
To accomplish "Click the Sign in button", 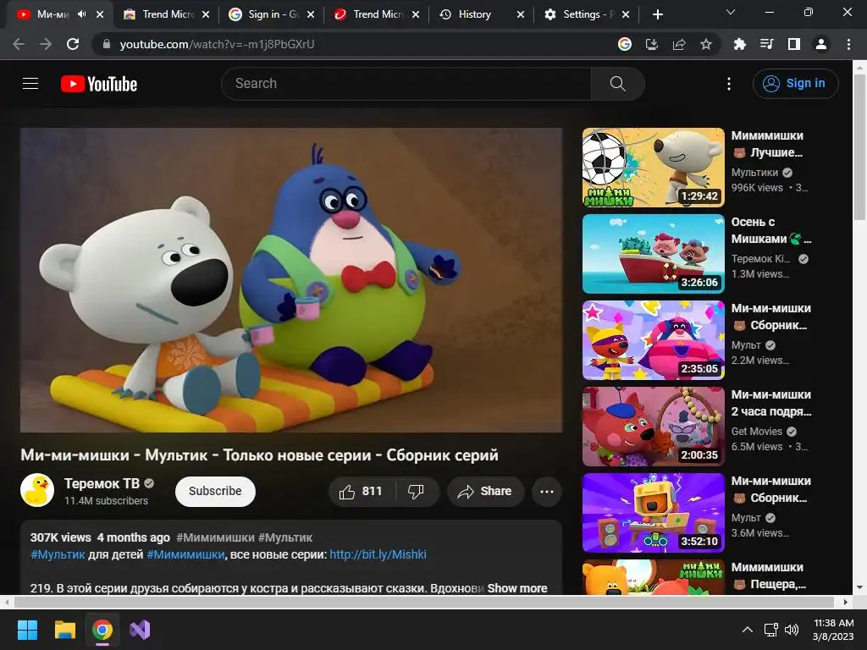I will pos(795,84).
